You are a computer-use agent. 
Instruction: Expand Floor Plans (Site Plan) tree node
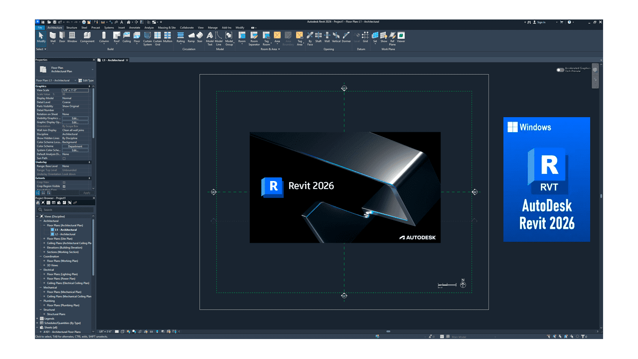[44, 239]
